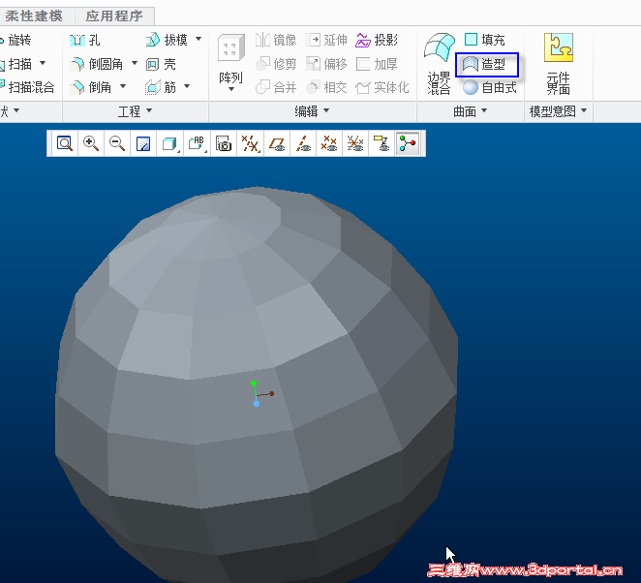This screenshot has height=583, width=641.
Task: Expand the 倒圆角 dropdown arrow
Action: pyautogui.click(x=135, y=63)
